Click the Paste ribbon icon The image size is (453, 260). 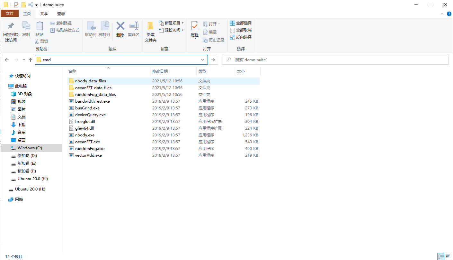click(40, 26)
